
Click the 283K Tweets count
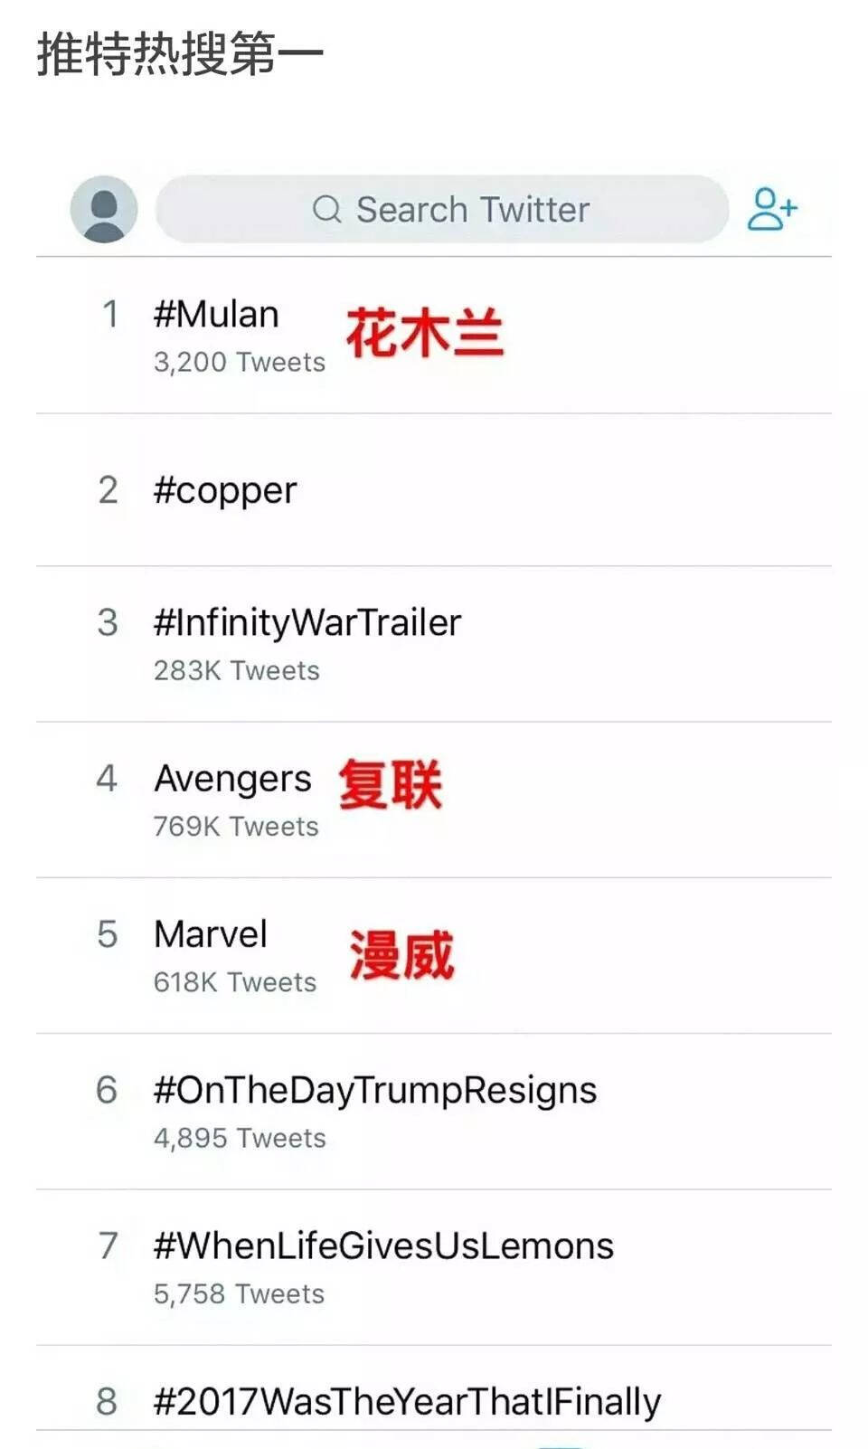pyautogui.click(x=237, y=670)
